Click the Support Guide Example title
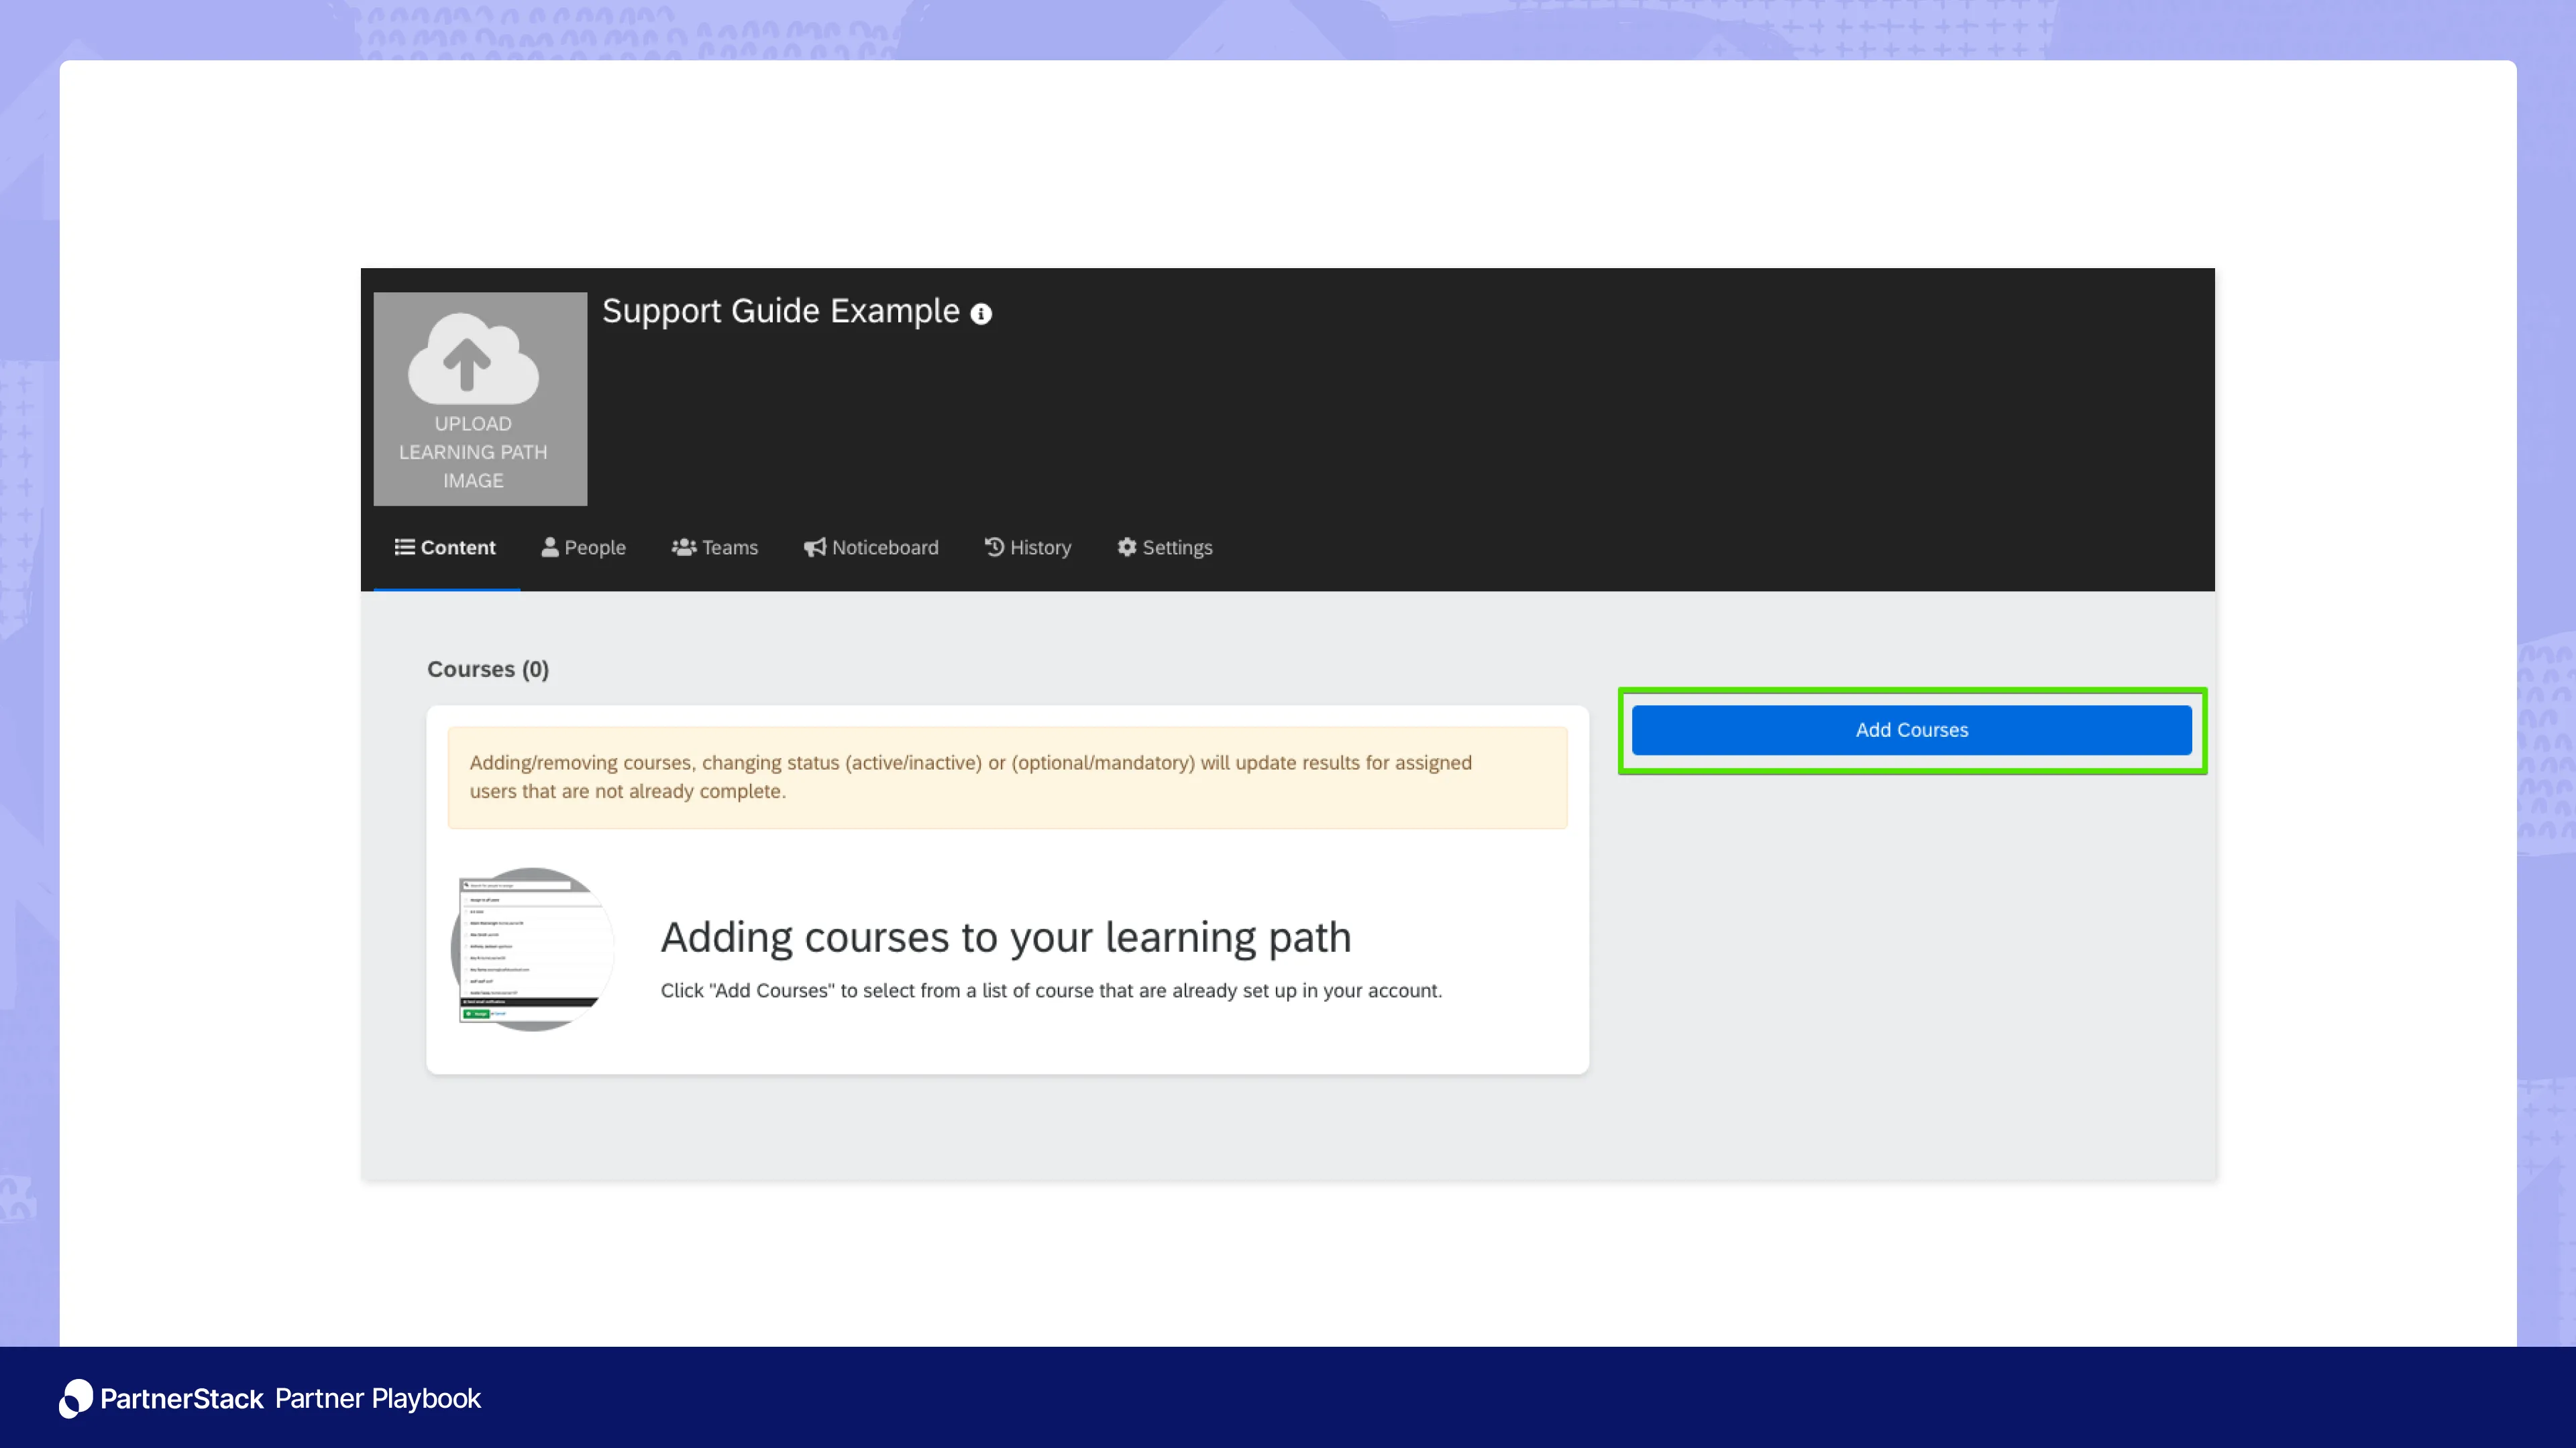 (x=780, y=311)
